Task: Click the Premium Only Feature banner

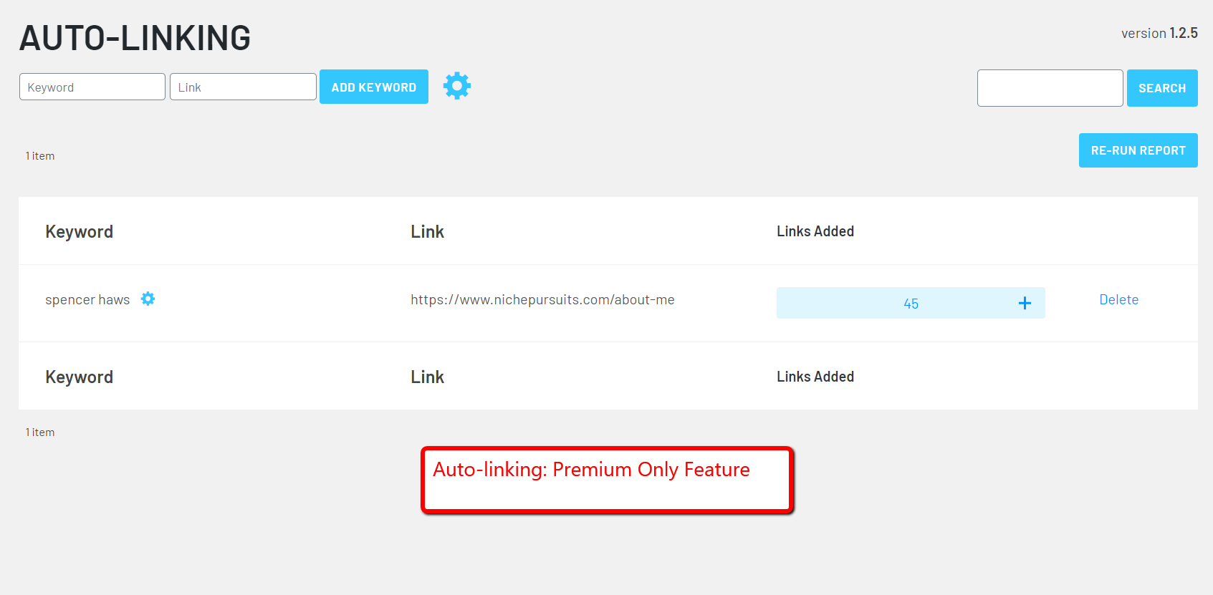Action: click(x=606, y=480)
